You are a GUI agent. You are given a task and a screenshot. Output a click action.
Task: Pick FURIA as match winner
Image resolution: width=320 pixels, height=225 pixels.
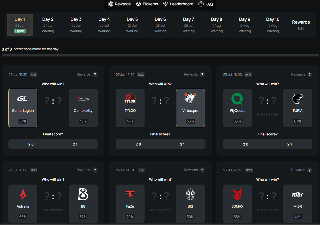pyautogui.click(x=298, y=108)
